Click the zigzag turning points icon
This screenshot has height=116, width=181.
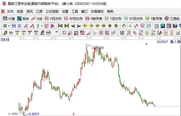136,26
